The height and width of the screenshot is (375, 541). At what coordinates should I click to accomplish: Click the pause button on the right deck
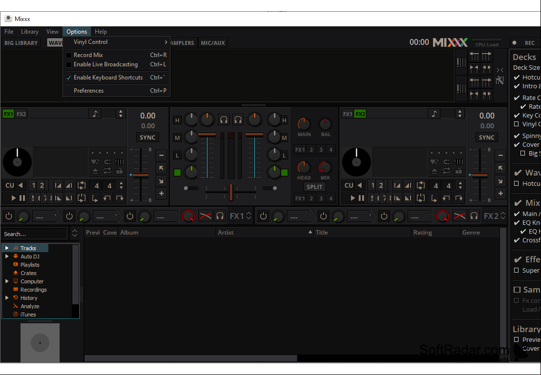coord(361,198)
